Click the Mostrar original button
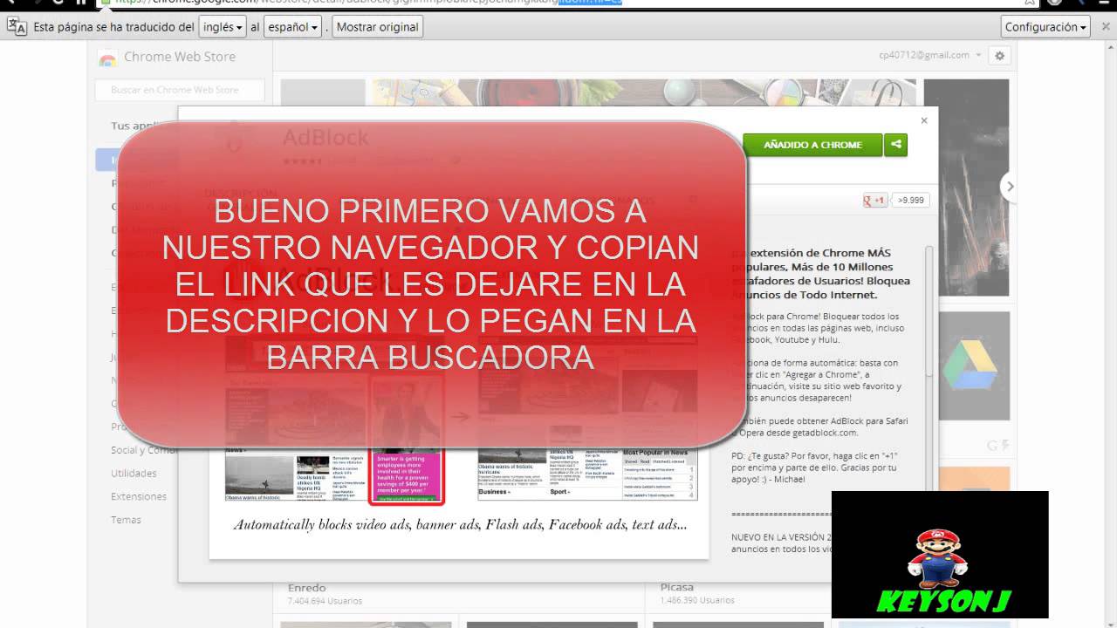Image resolution: width=1117 pixels, height=628 pixels. point(377,27)
